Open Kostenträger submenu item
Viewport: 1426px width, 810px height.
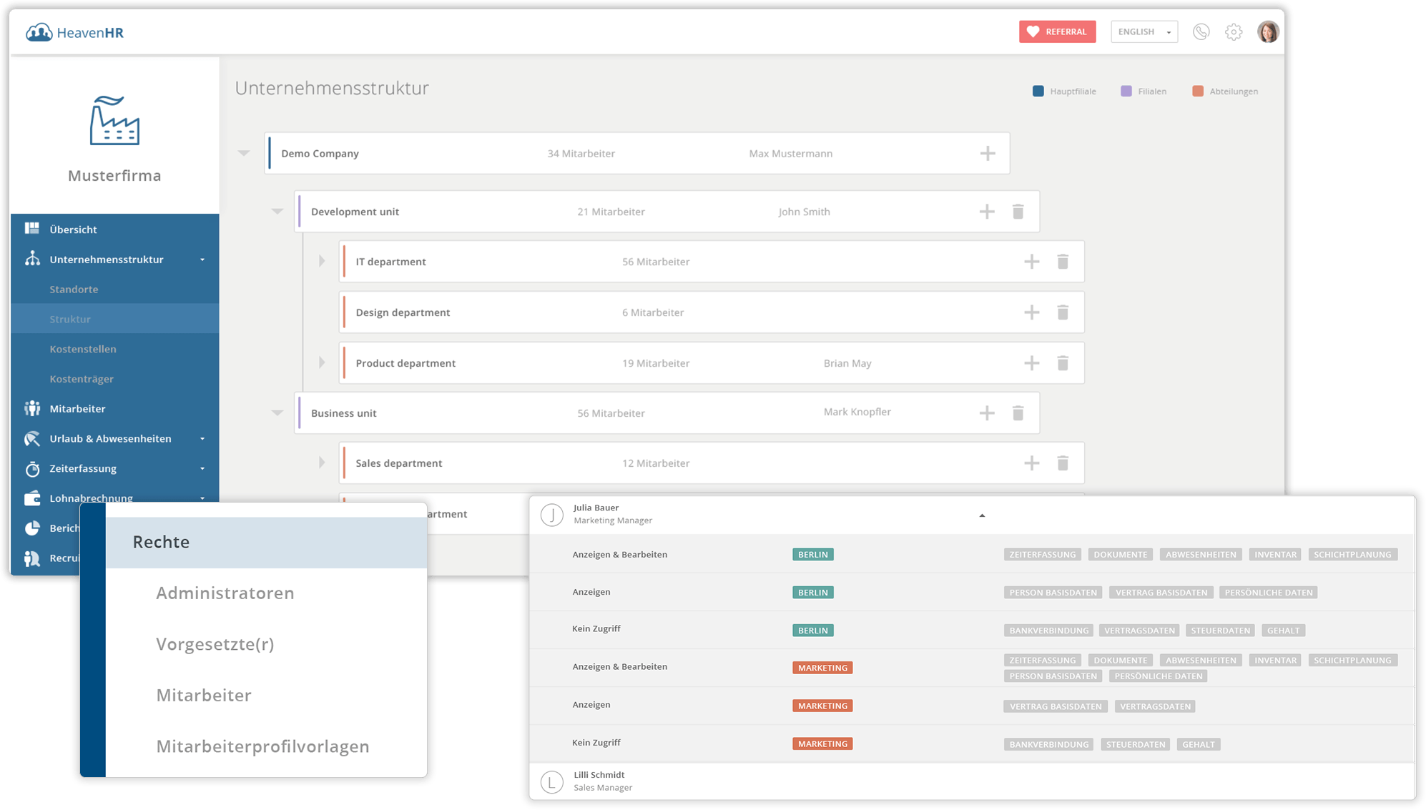click(82, 379)
